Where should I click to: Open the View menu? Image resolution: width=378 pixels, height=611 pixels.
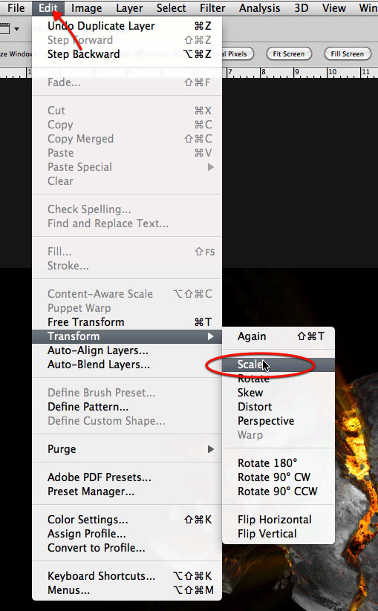pyautogui.click(x=334, y=7)
